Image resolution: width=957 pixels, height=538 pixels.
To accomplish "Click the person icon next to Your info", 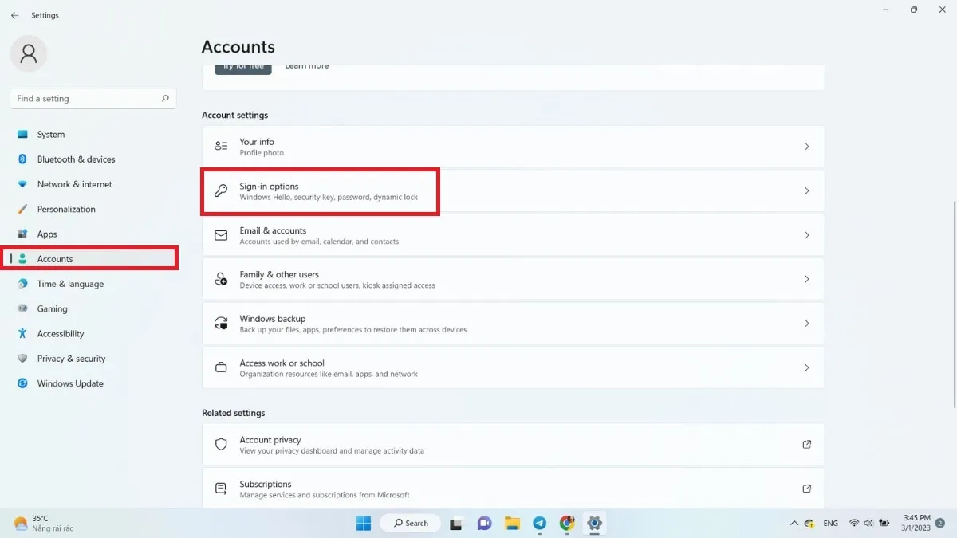I will [x=220, y=146].
